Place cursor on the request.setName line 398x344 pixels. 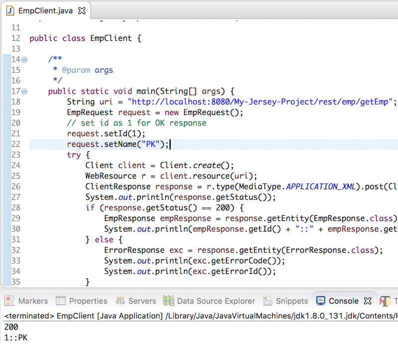click(x=114, y=144)
